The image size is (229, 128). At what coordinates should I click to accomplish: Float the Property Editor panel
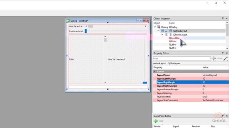[223, 53]
